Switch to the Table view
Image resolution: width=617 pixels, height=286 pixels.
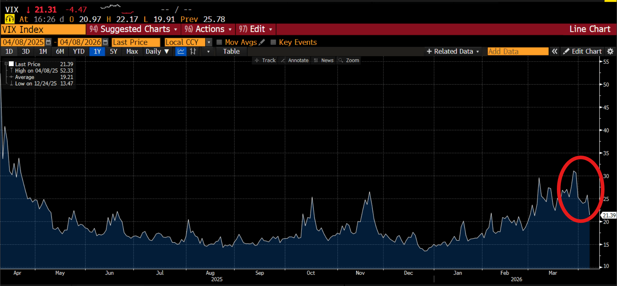[231, 51]
